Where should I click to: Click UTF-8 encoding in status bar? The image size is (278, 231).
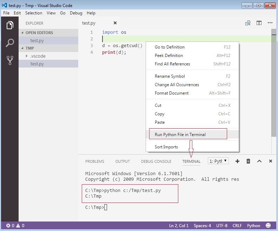pyautogui.click(x=221, y=226)
